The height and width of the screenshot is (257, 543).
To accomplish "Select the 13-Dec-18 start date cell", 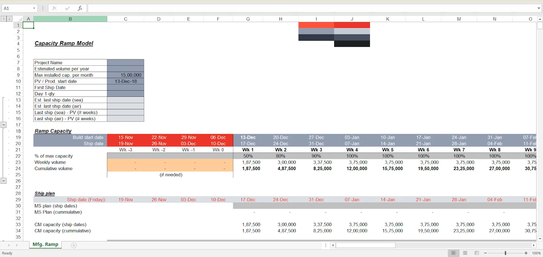I will coord(126,81).
